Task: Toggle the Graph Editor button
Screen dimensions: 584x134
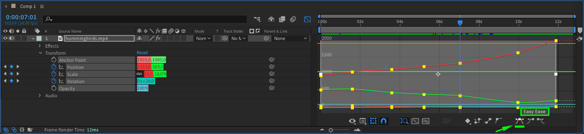Action: coord(307,19)
